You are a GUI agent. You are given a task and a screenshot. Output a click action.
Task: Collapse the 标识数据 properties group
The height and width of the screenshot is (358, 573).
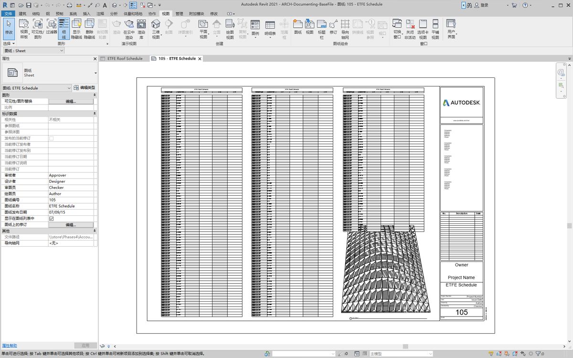94,114
